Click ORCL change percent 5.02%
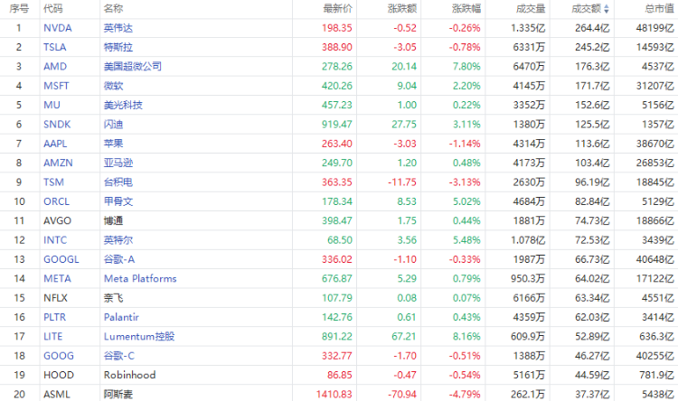This screenshot has width=678, height=401. coord(466,201)
